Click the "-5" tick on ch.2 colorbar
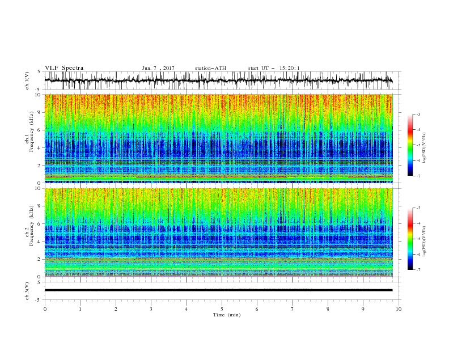 click(418, 239)
